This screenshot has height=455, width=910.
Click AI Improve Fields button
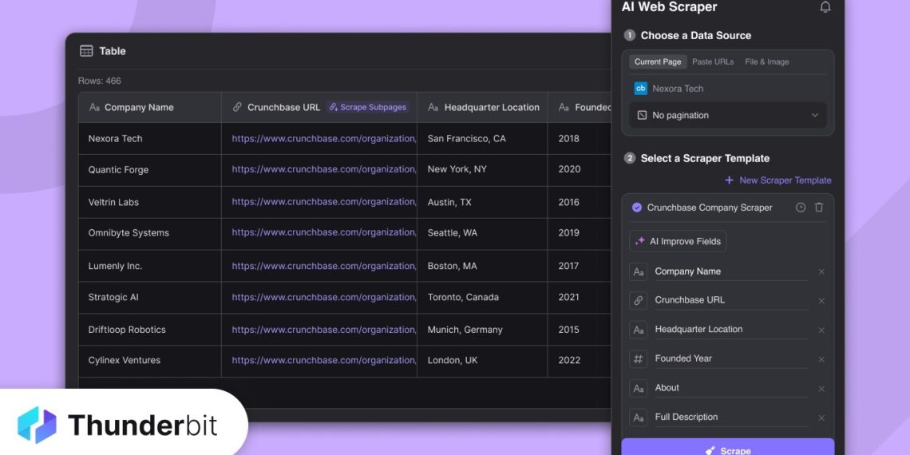click(678, 241)
